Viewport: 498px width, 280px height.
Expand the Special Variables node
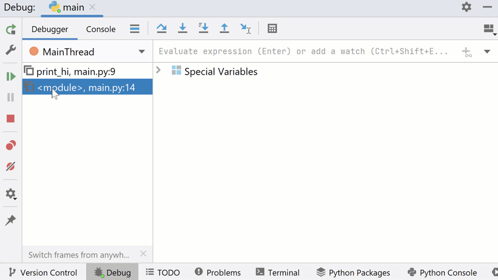[158, 70]
